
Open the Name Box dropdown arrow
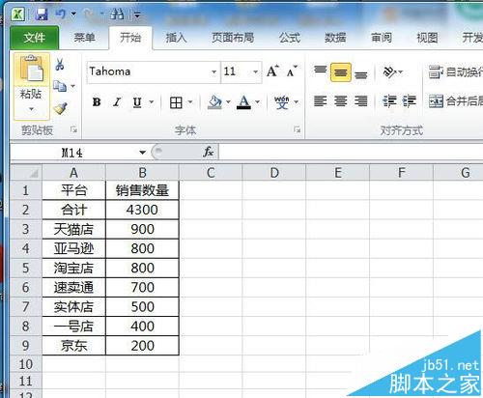142,152
